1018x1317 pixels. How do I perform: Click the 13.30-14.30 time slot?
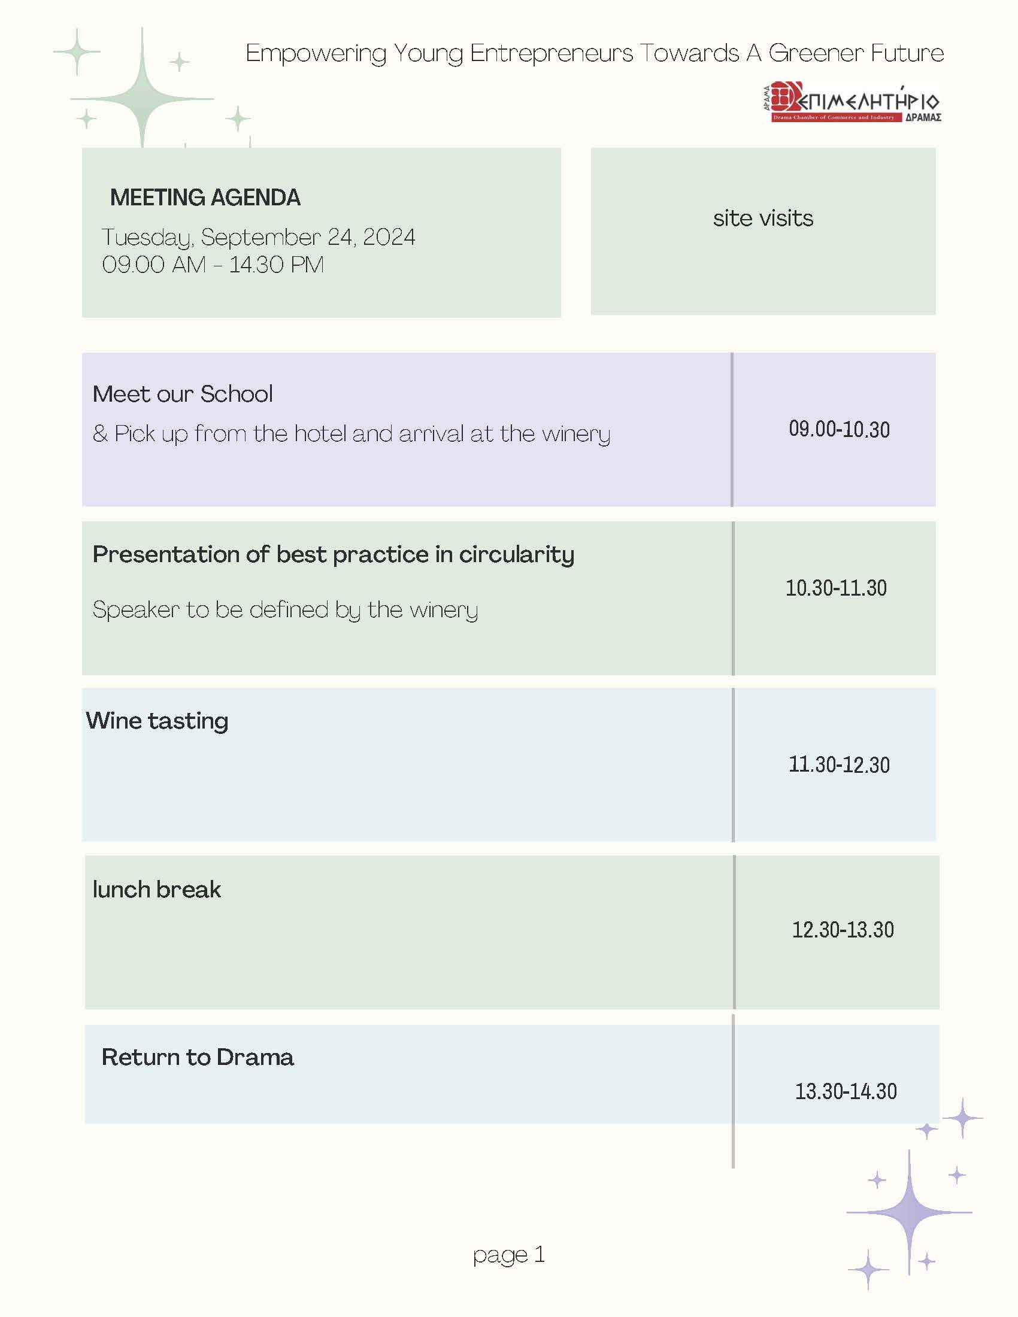coord(846,1091)
